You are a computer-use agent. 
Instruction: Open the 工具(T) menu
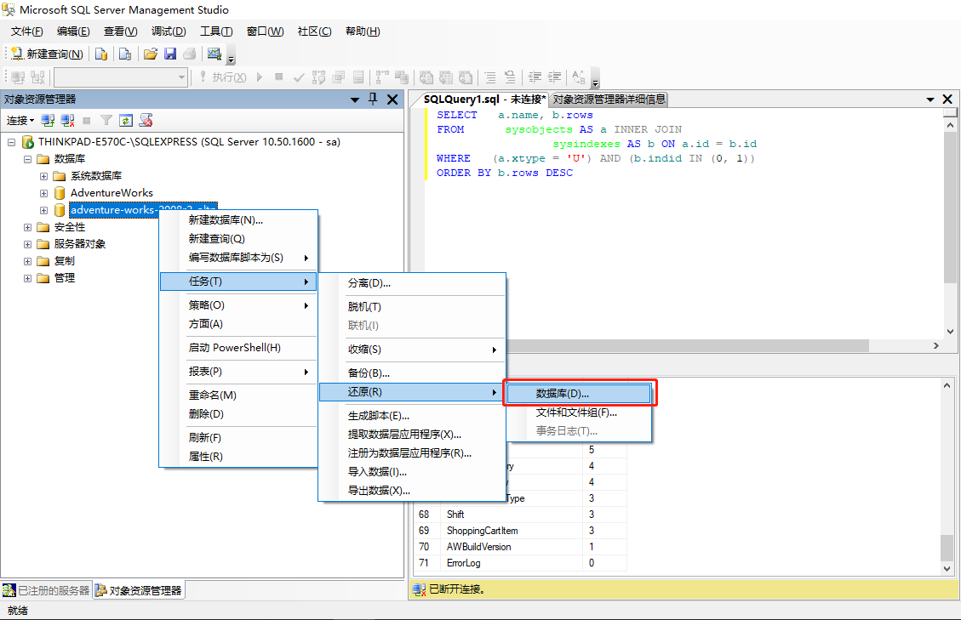coord(216,31)
